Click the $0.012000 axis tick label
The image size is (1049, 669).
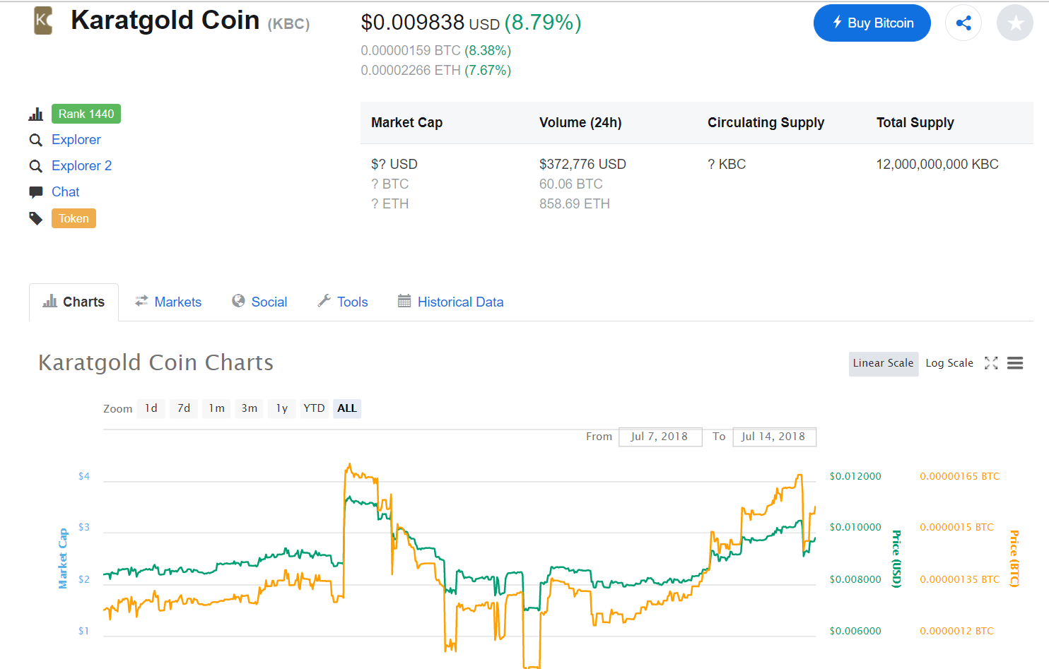point(855,476)
